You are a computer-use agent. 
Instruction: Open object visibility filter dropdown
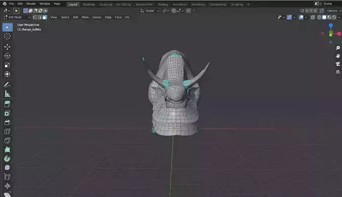(281, 17)
